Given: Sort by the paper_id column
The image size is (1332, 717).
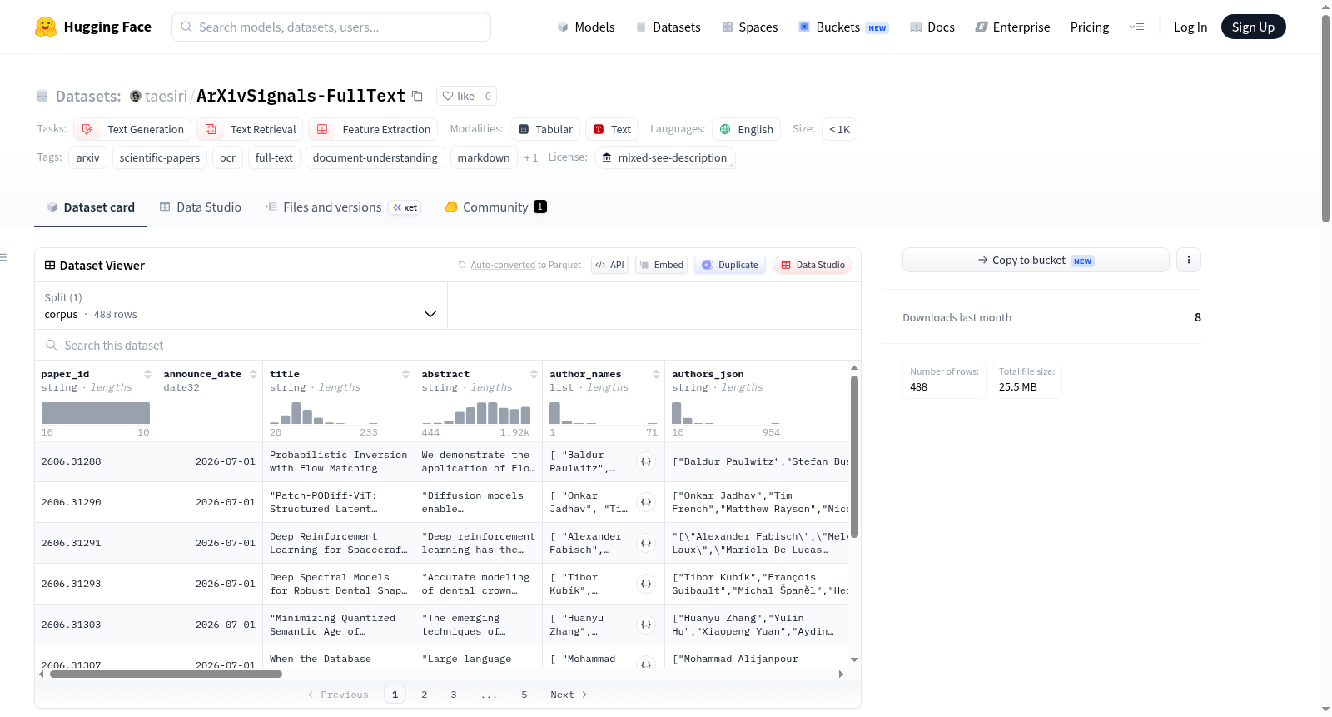Looking at the screenshot, I should [147, 374].
